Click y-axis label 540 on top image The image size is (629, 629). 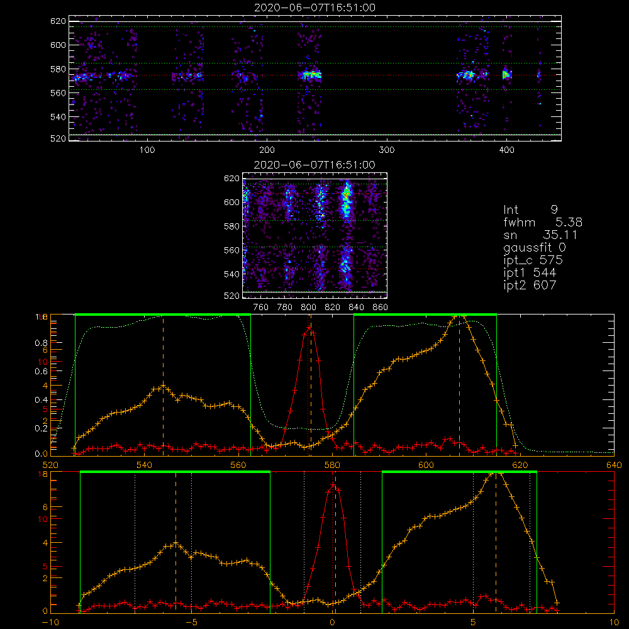pyautogui.click(x=58, y=117)
